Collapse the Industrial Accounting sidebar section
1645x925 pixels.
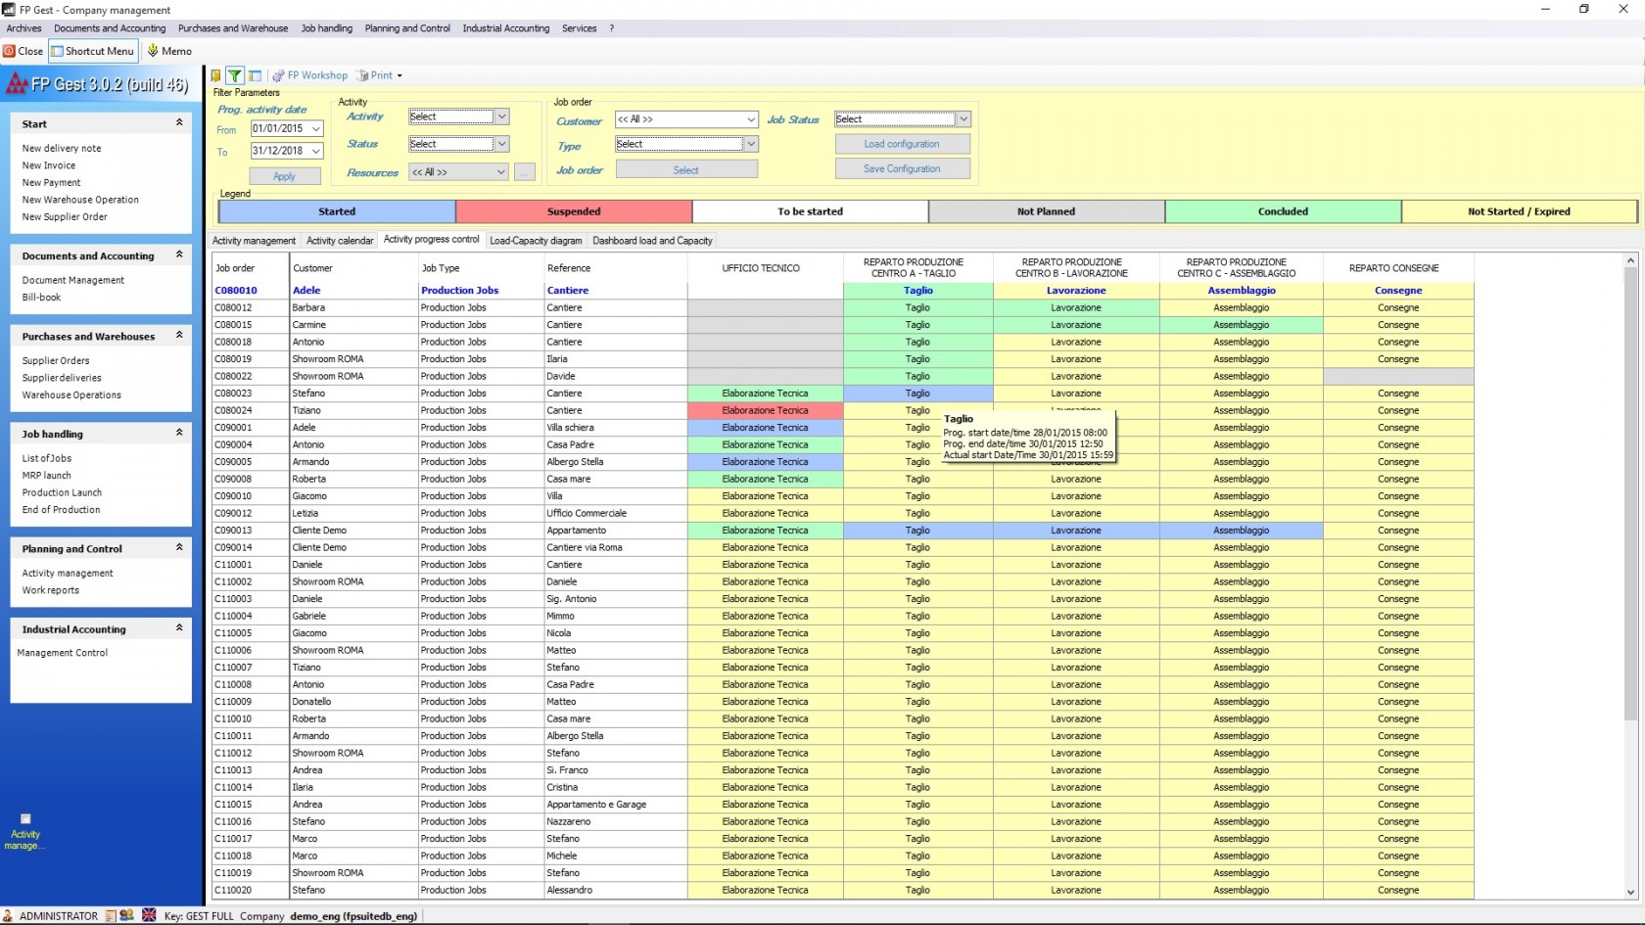pyautogui.click(x=179, y=628)
